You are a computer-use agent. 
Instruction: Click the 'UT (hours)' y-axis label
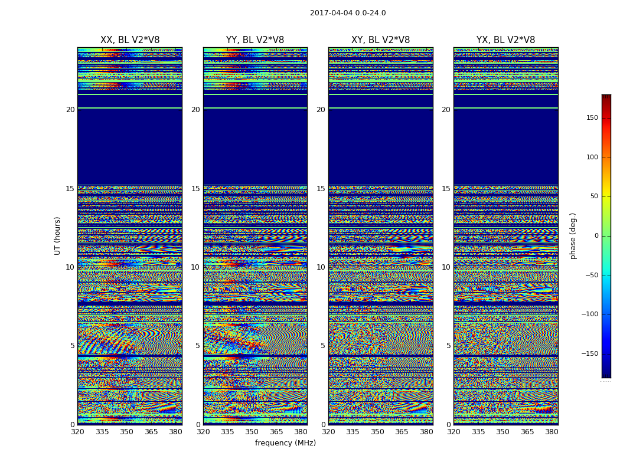pos(57,236)
